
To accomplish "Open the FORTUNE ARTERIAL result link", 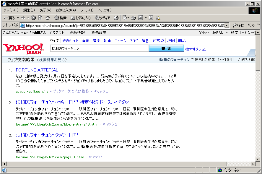I will point(37,70).
